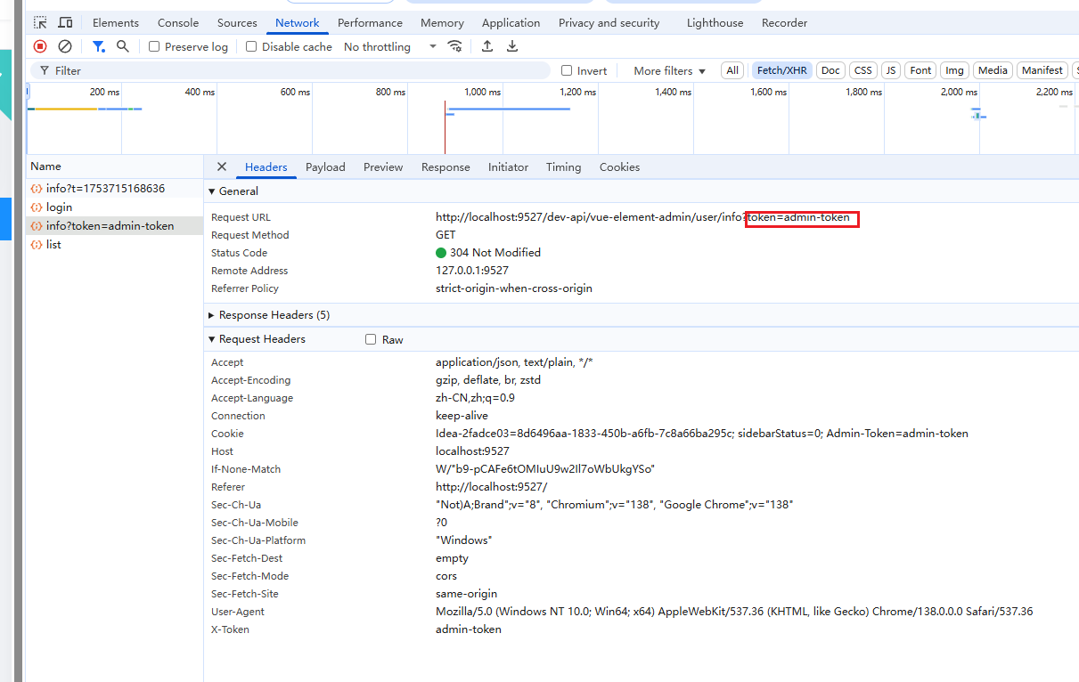1079x682 pixels.
Task: Clear the network log with the clear icon
Action: tap(64, 45)
